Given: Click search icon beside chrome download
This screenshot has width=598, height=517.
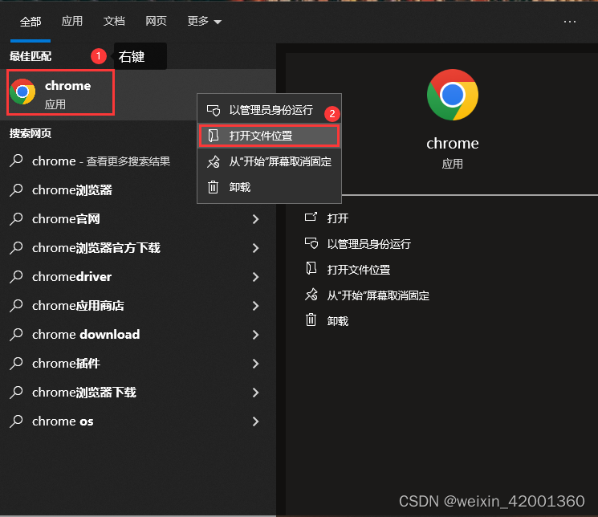Looking at the screenshot, I should click(x=16, y=334).
